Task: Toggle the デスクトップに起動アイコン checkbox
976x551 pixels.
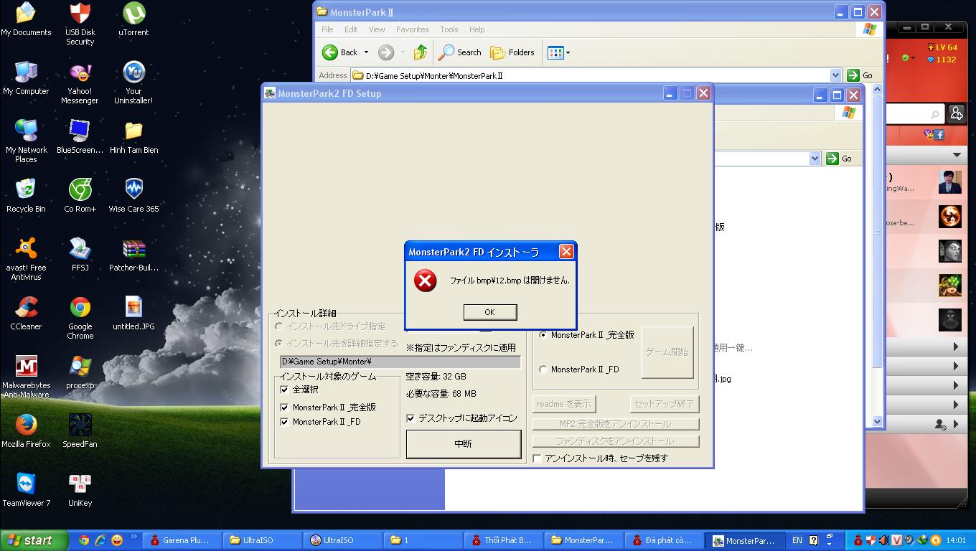Action: coord(410,418)
